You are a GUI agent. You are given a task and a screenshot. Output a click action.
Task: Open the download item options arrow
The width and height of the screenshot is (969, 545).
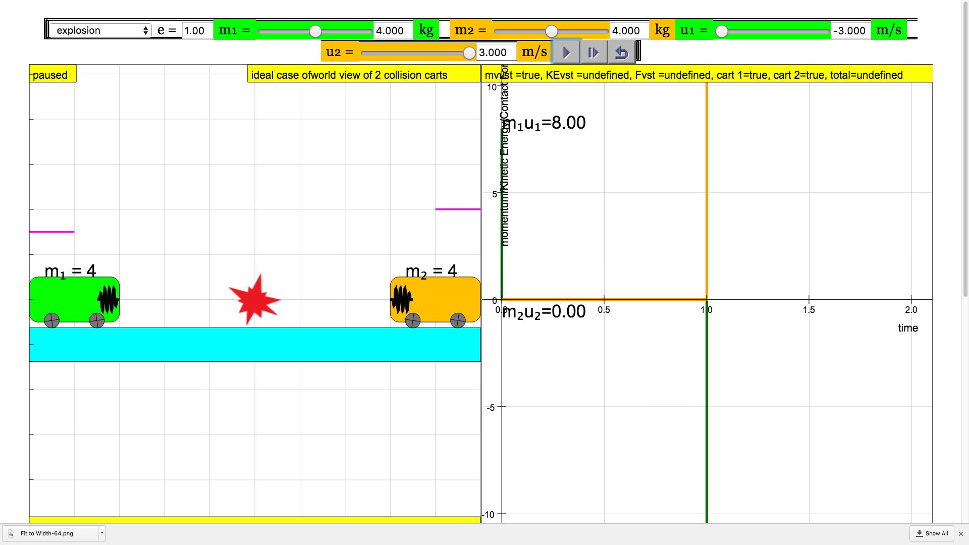point(102,533)
